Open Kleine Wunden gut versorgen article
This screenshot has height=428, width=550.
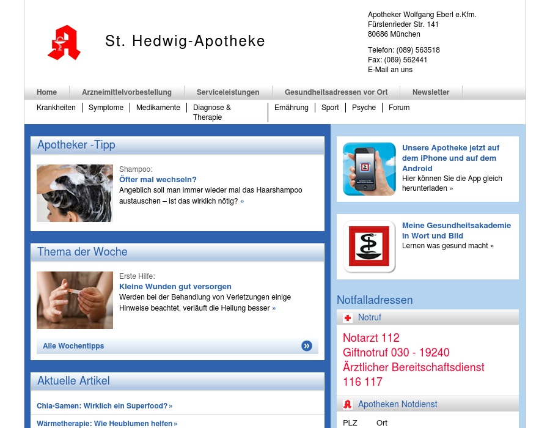click(175, 286)
